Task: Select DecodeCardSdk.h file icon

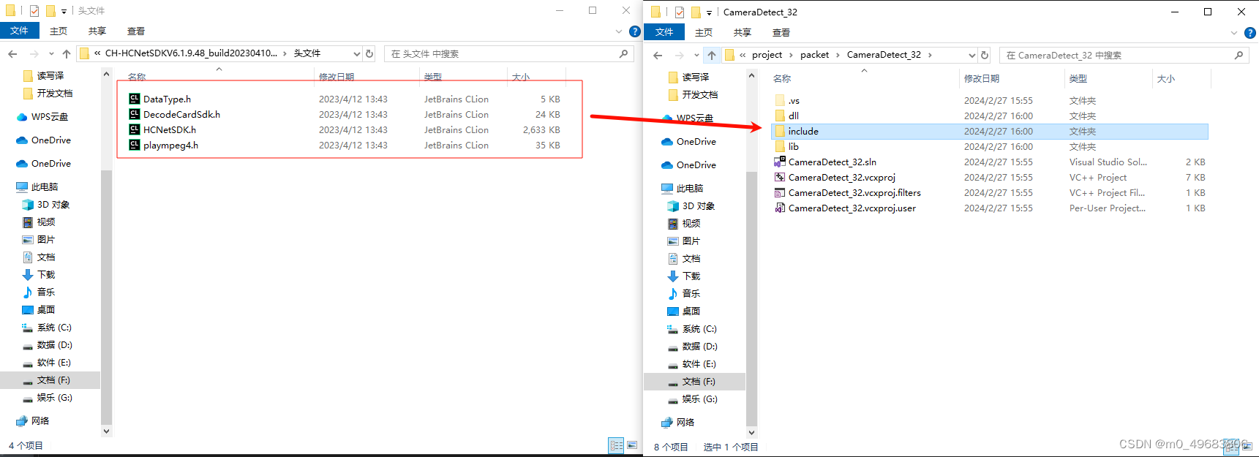Action: click(x=135, y=114)
